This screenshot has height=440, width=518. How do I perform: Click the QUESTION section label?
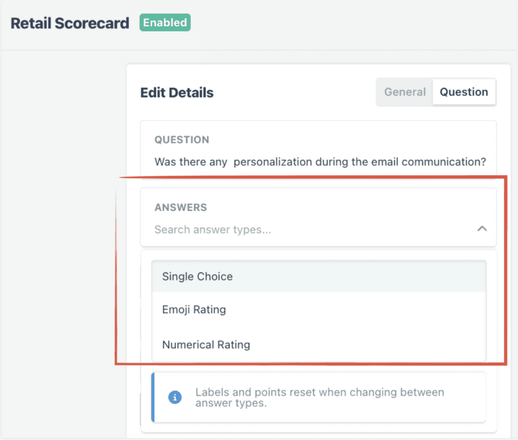coord(182,140)
